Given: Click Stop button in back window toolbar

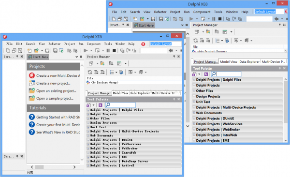Looking at the screenshot, I should [220, 19].
